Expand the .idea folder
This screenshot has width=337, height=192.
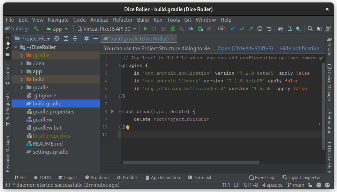pos(22,64)
